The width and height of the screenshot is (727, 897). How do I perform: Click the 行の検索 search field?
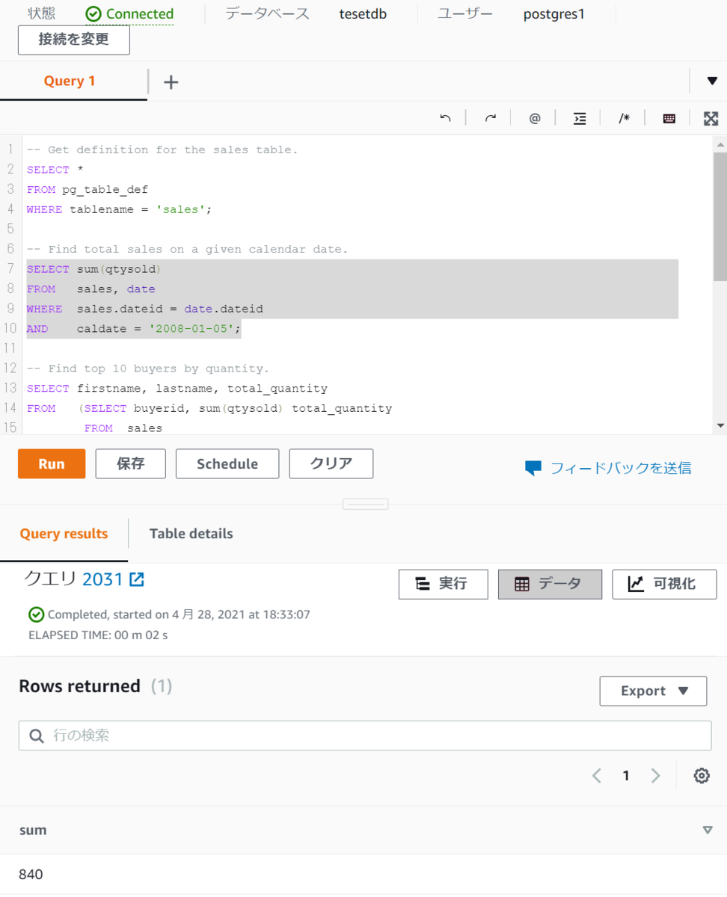point(365,736)
